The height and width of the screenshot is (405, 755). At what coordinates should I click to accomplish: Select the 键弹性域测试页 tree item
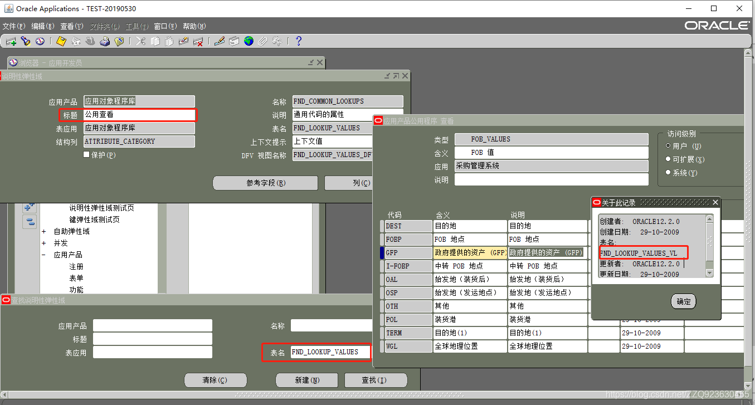(x=94, y=219)
